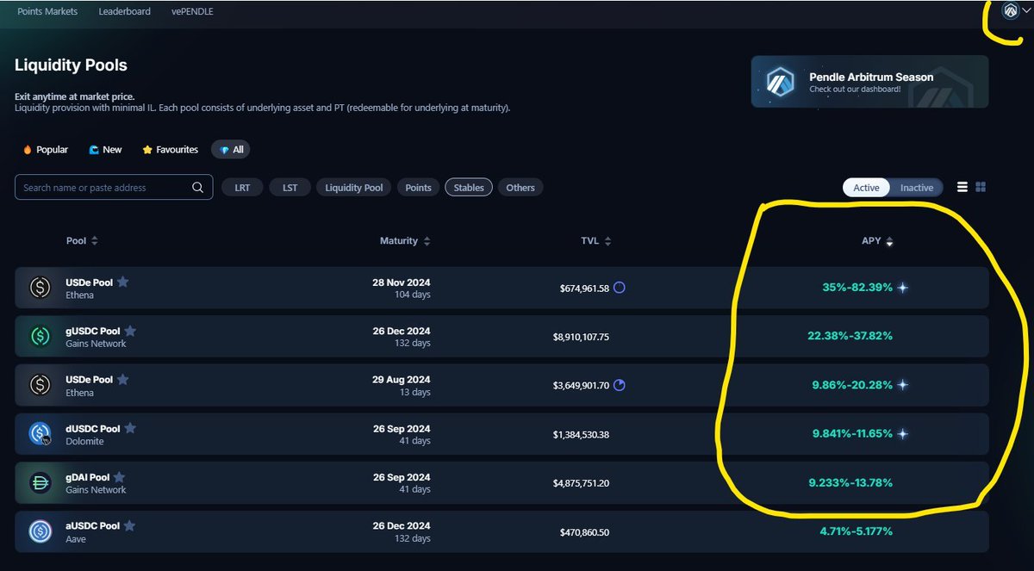Click sparkle icon beside 9.86%-20.28% APY

(x=902, y=385)
